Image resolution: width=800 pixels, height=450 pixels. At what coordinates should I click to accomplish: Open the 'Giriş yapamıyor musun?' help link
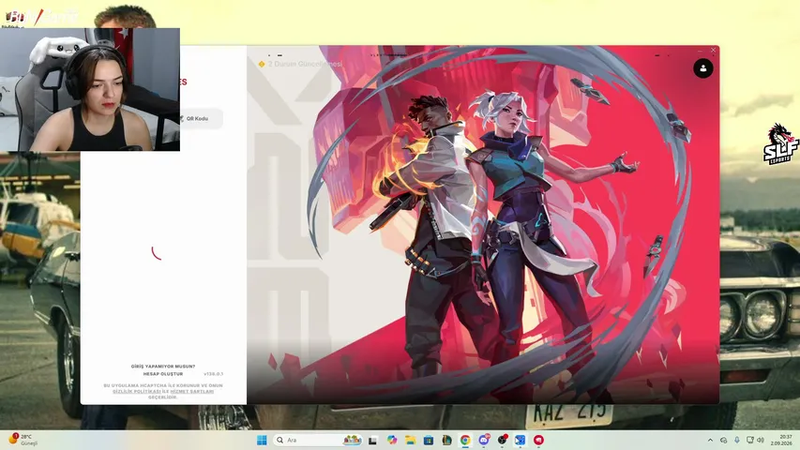click(x=163, y=367)
